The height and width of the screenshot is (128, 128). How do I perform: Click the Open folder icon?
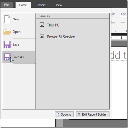click(7, 31)
